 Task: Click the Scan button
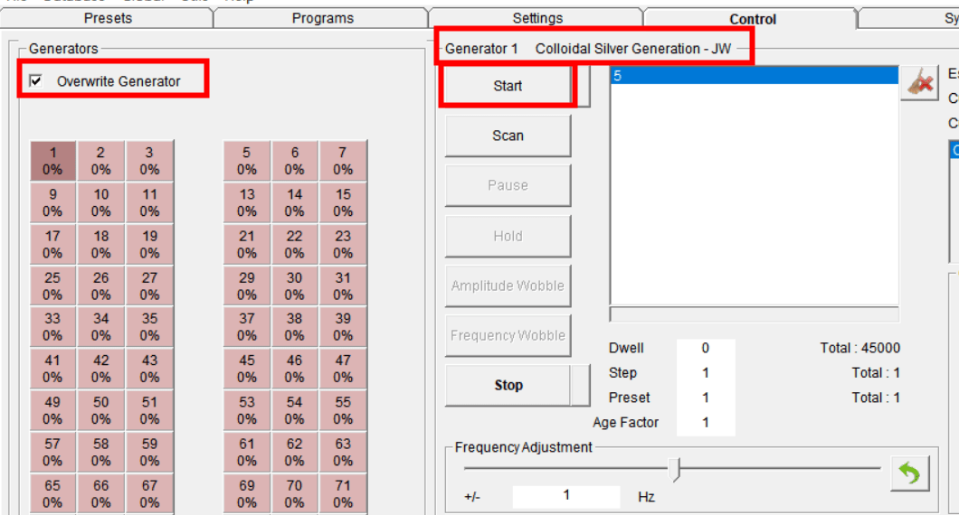[x=508, y=136]
